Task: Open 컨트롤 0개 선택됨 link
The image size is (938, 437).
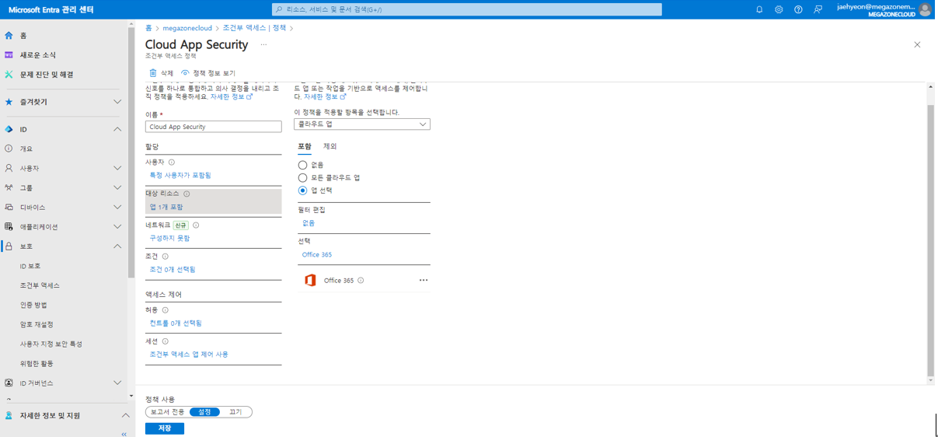Action: coord(176,323)
